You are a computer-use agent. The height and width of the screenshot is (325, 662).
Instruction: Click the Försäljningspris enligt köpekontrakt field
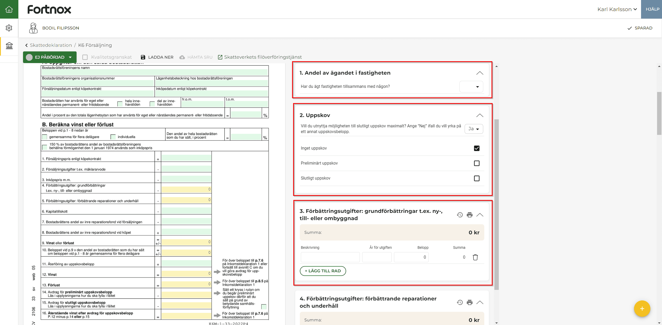[x=186, y=158]
